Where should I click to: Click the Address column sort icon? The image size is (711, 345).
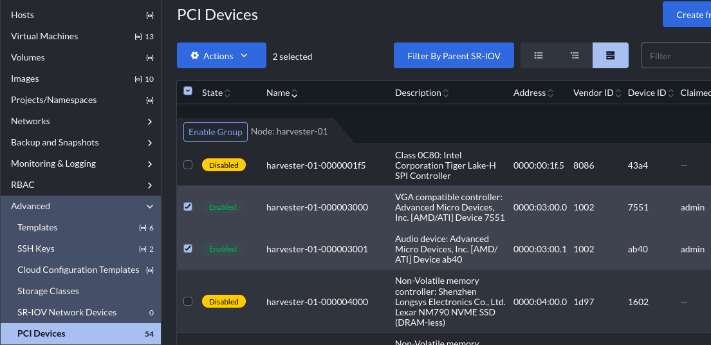click(x=551, y=93)
